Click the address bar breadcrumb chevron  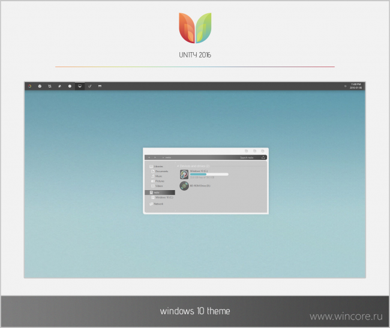(x=163, y=158)
